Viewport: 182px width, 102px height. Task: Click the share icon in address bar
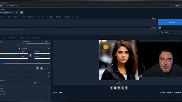171,6
